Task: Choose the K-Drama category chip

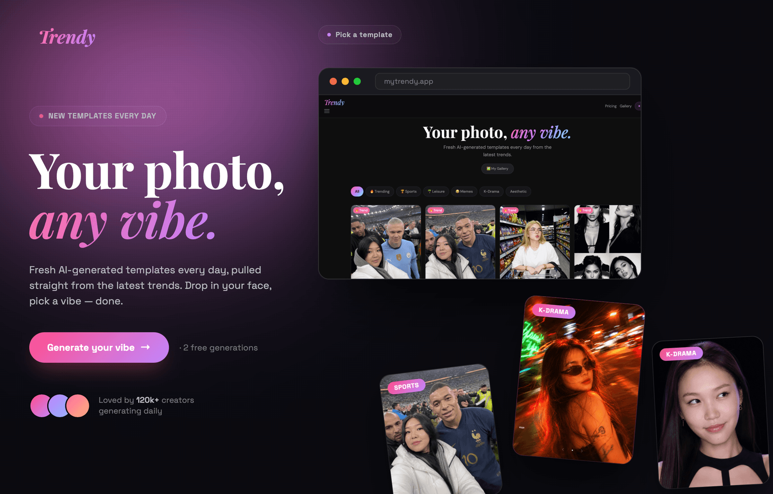Action: [x=492, y=192]
